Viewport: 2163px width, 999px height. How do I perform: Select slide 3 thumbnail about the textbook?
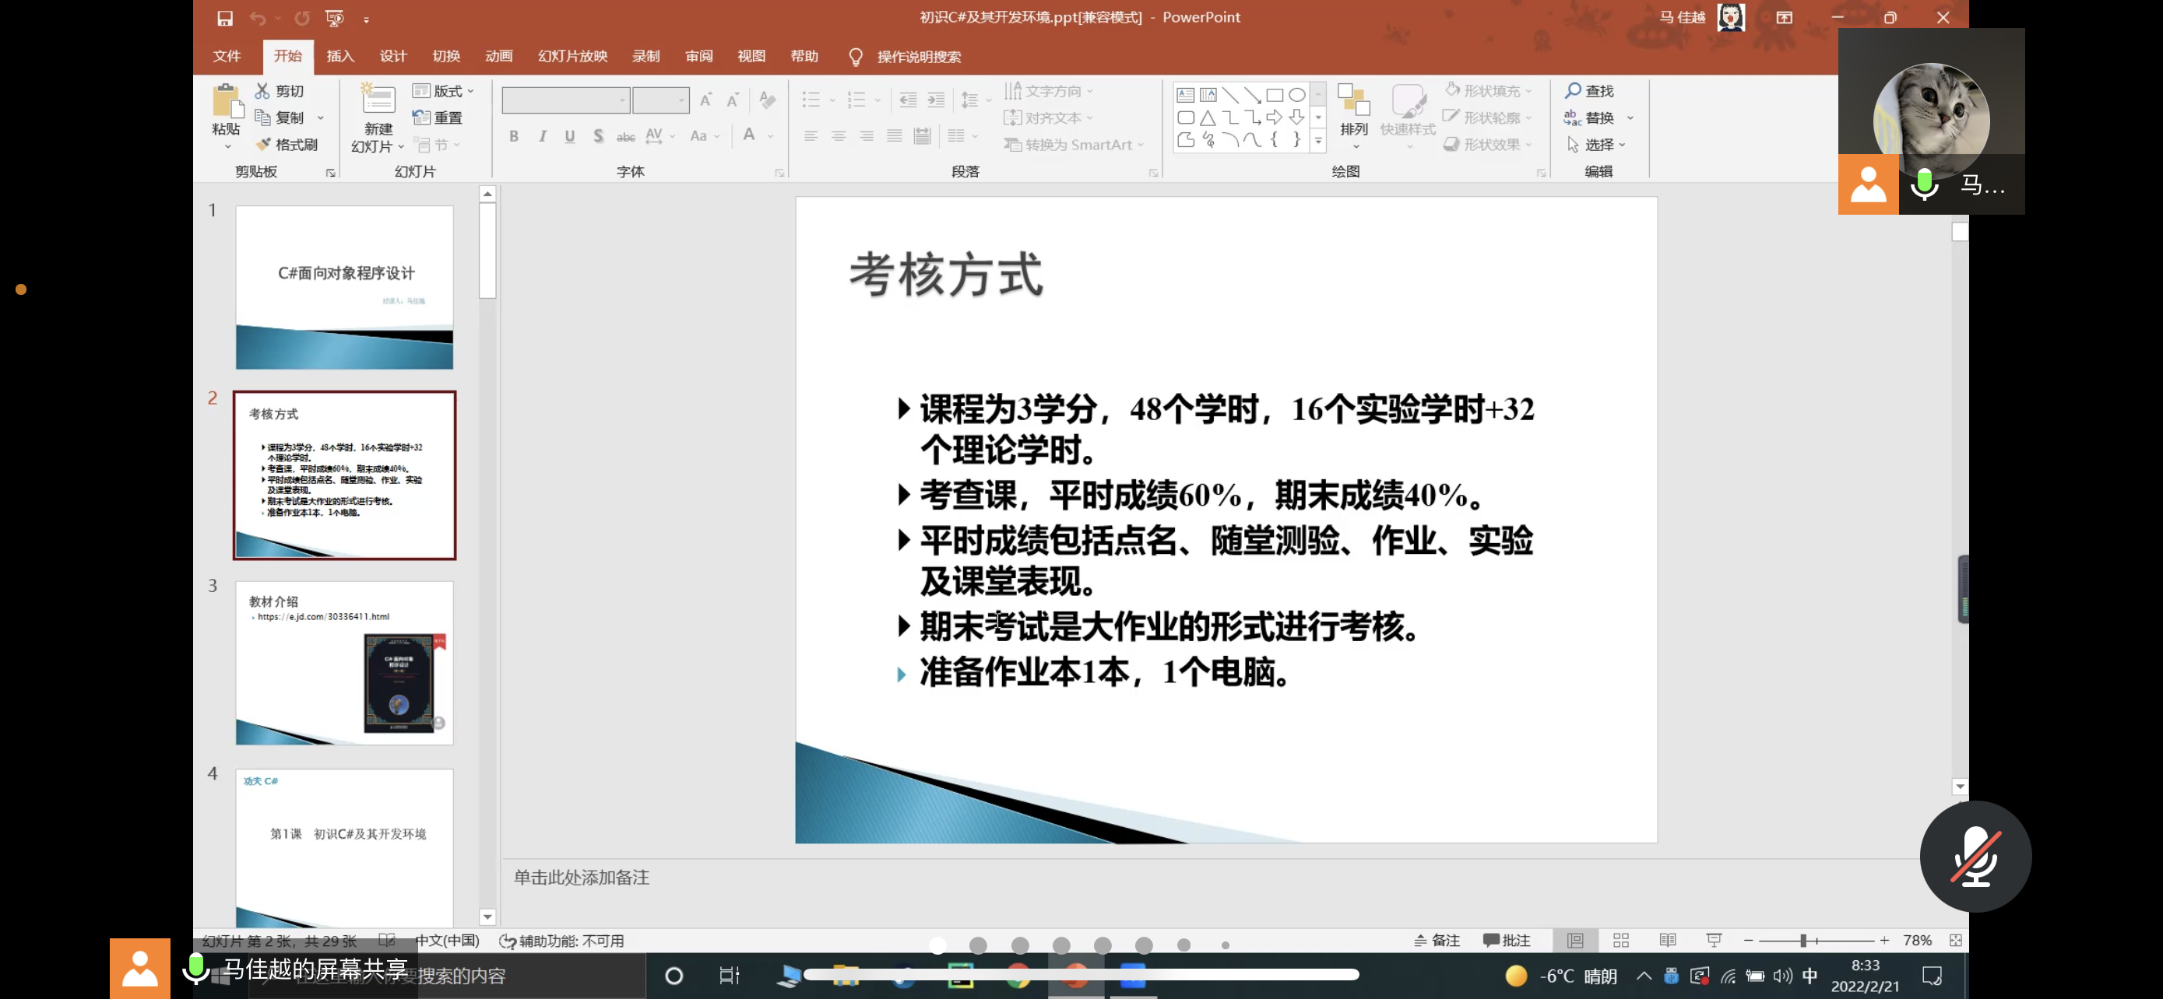coord(344,662)
